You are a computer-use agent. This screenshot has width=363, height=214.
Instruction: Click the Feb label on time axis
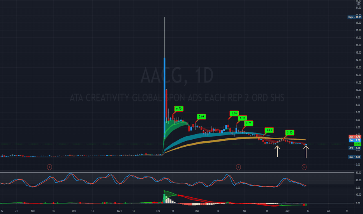158,211
